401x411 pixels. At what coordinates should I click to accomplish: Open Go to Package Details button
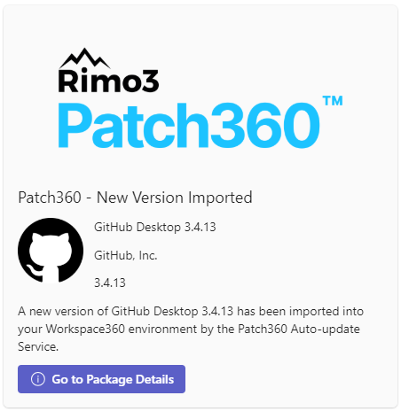[101, 379]
